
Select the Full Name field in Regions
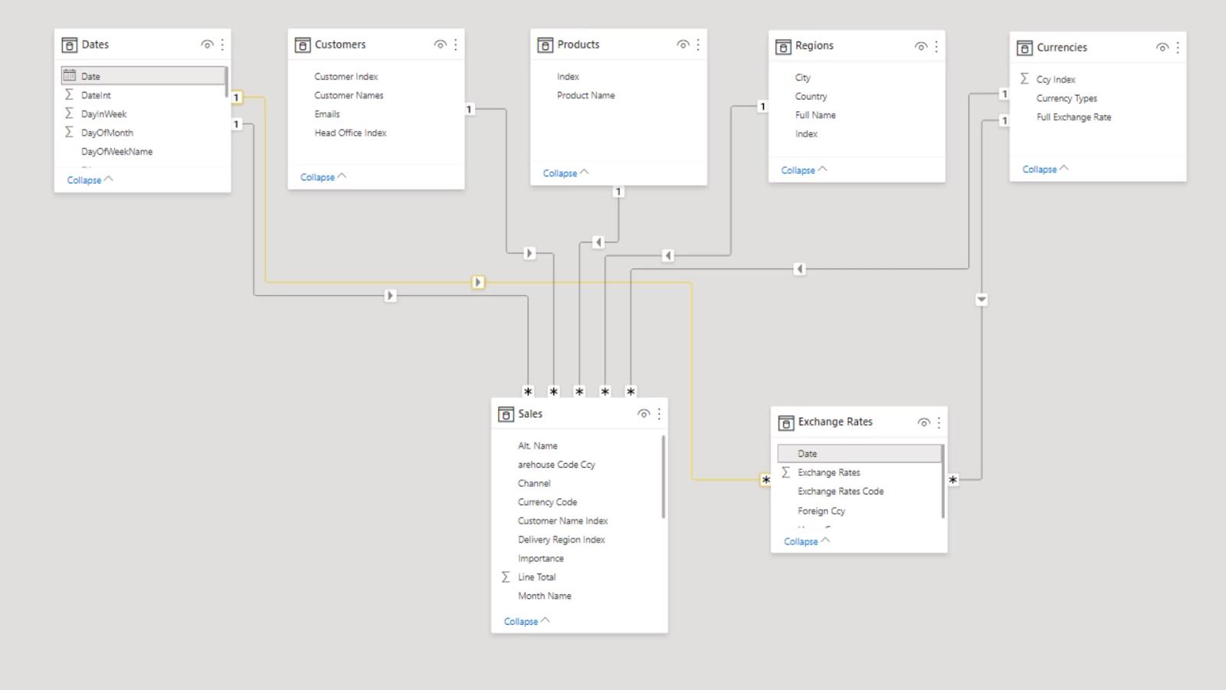tap(815, 115)
